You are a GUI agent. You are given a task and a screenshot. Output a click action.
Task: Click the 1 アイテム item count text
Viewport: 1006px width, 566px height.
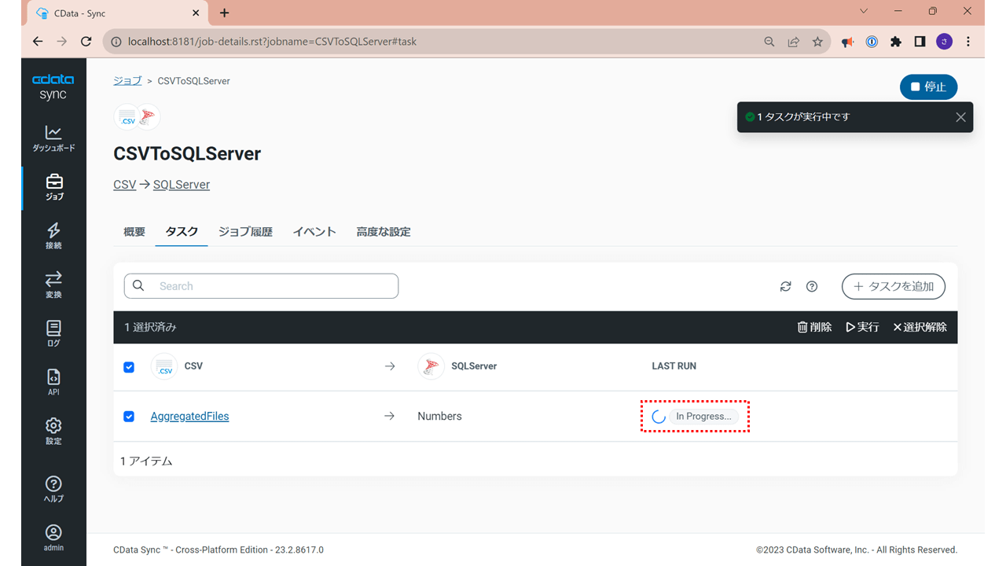click(x=146, y=461)
